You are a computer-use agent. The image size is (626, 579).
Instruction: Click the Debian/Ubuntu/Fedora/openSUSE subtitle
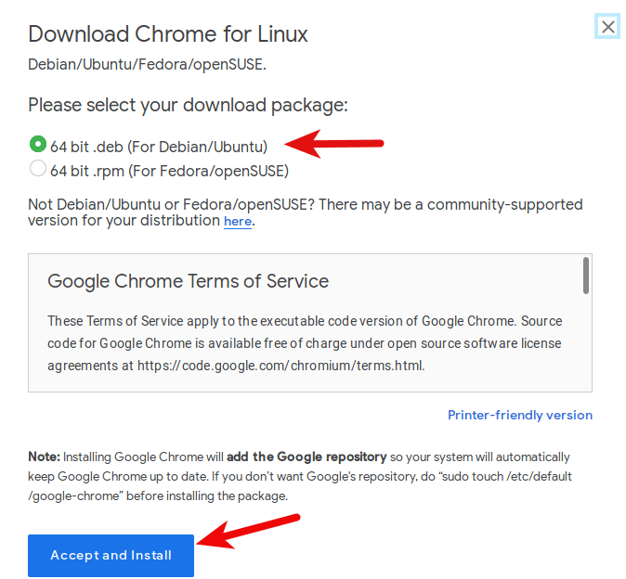(x=147, y=65)
